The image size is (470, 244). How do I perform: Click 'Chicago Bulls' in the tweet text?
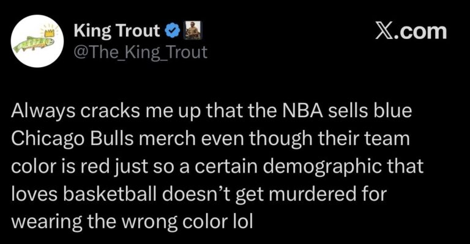pyautogui.click(x=71, y=140)
